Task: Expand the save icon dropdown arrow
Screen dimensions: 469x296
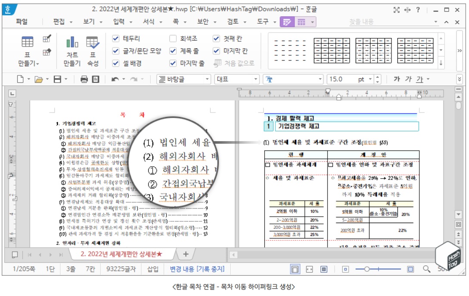Action: point(66,79)
